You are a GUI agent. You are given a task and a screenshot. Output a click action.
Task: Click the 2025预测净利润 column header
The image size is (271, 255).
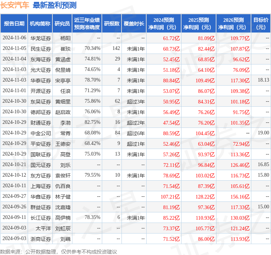199,24
